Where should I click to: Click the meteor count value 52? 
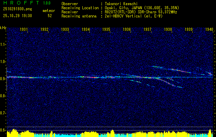50,16
